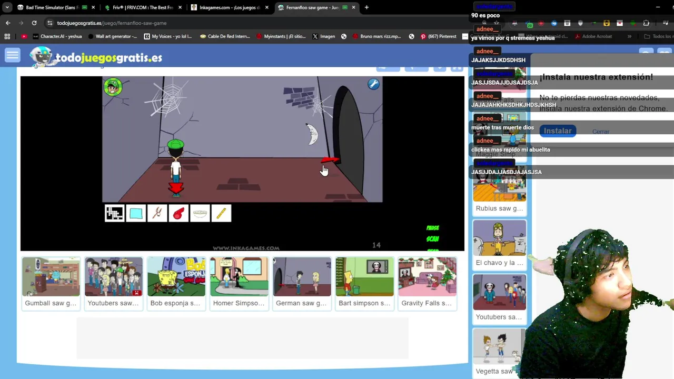Viewport: 674px width, 379px height.
Task: Open the X Imagen bookmark
Action: [323, 36]
